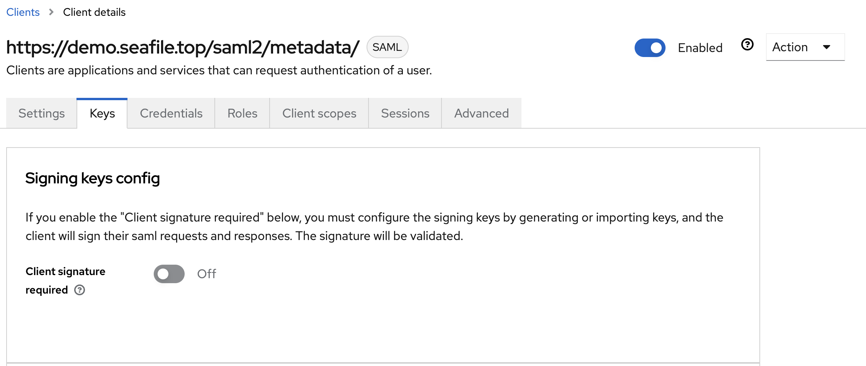Toggle the client Enabled switch off

tap(650, 48)
